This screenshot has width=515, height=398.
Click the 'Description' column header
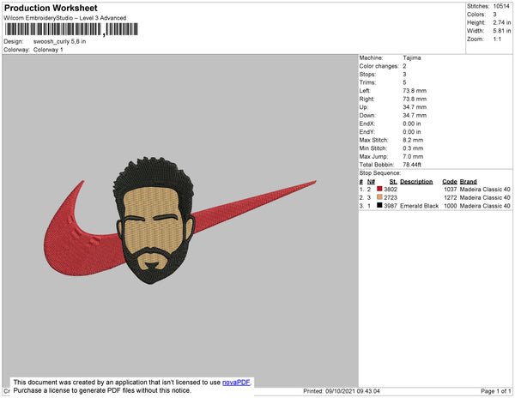(x=416, y=182)
